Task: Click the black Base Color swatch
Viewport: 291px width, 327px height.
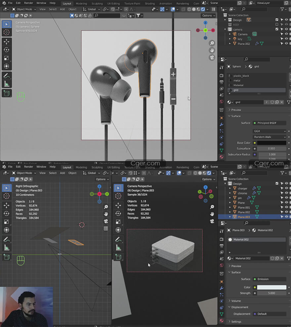Action: point(271,143)
